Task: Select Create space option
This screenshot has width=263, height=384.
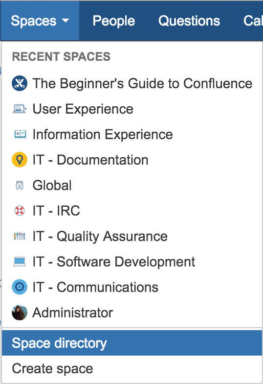Action: click(x=132, y=368)
